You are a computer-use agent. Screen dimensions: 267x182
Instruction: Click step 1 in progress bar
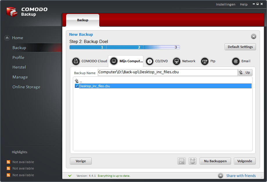(x=88, y=47)
